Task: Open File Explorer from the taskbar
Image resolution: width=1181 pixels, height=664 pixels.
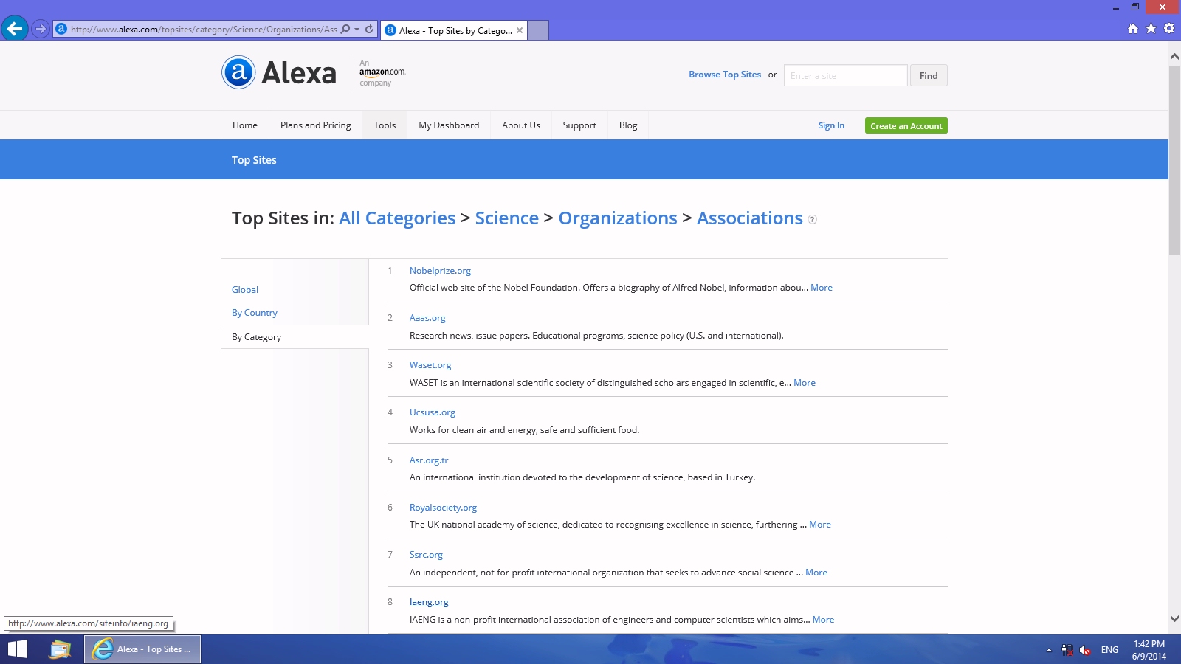Action: pos(60,649)
